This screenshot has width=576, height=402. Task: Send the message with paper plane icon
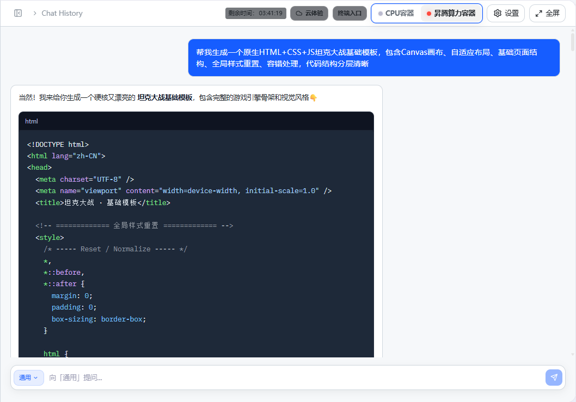(554, 378)
